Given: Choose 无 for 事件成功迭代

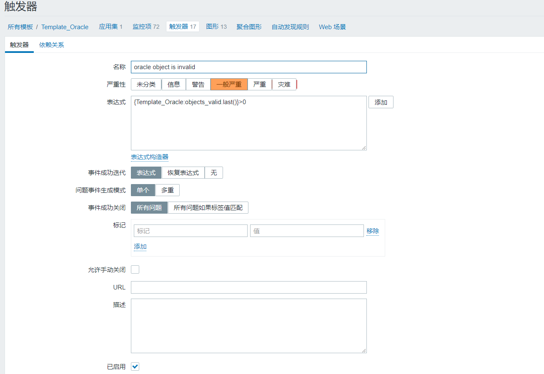Looking at the screenshot, I should point(214,172).
